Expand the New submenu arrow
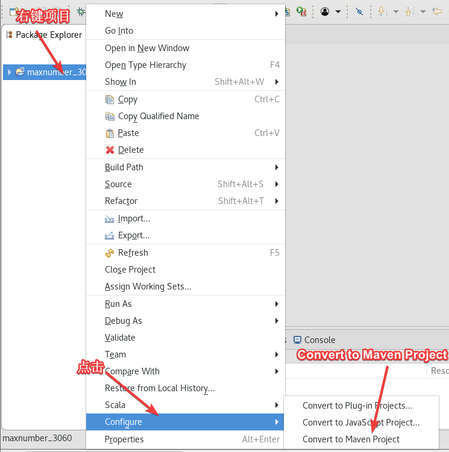The height and width of the screenshot is (452, 449). tap(277, 14)
